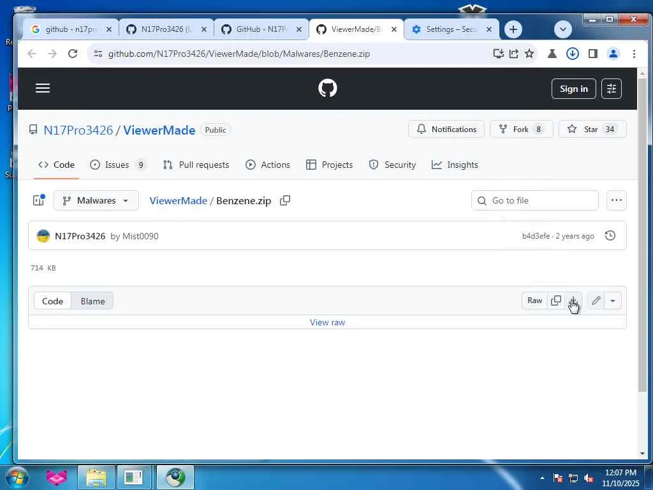Show hidden tray icons arrow

click(542, 478)
